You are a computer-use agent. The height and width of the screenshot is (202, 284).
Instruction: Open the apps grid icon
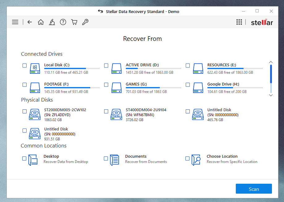click(239, 22)
